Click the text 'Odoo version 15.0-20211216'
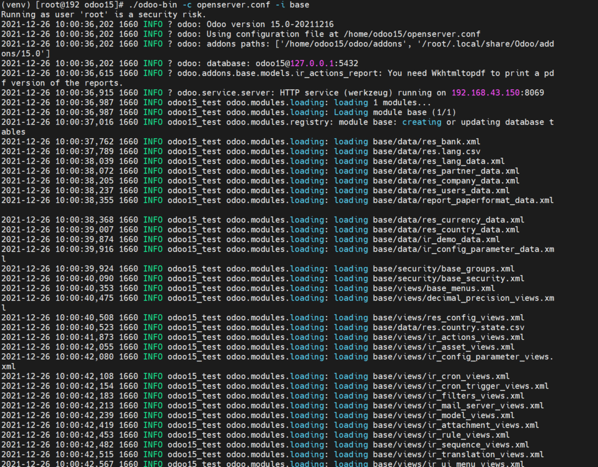Viewport: 598px width, 467px height. coord(270,24)
